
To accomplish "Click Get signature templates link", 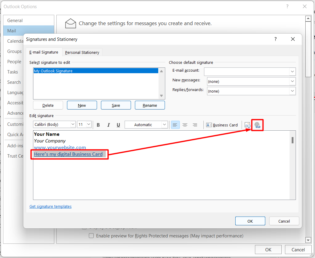I will coord(50,206).
